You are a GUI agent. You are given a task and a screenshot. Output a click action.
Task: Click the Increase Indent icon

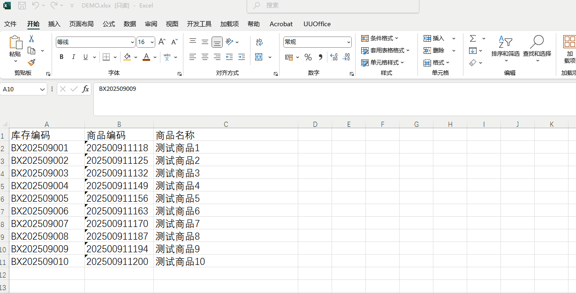click(242, 57)
